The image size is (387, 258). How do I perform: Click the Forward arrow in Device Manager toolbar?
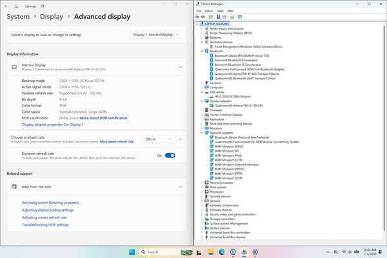point(203,17)
